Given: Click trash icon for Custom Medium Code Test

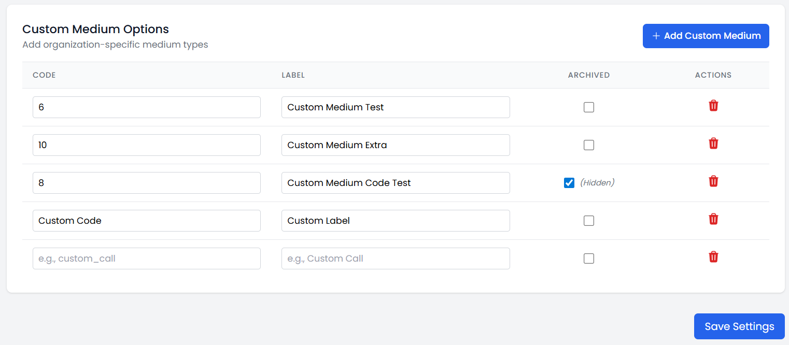Looking at the screenshot, I should click(713, 181).
